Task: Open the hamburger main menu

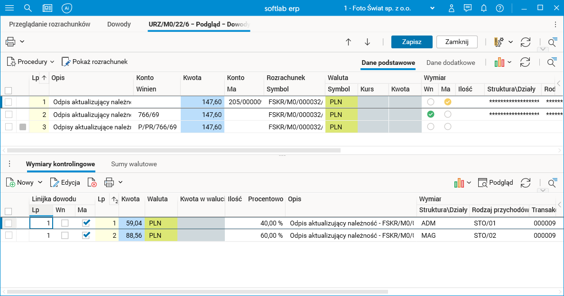Action: (x=9, y=8)
